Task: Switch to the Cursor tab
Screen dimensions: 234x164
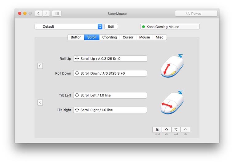Action: pos(128,37)
